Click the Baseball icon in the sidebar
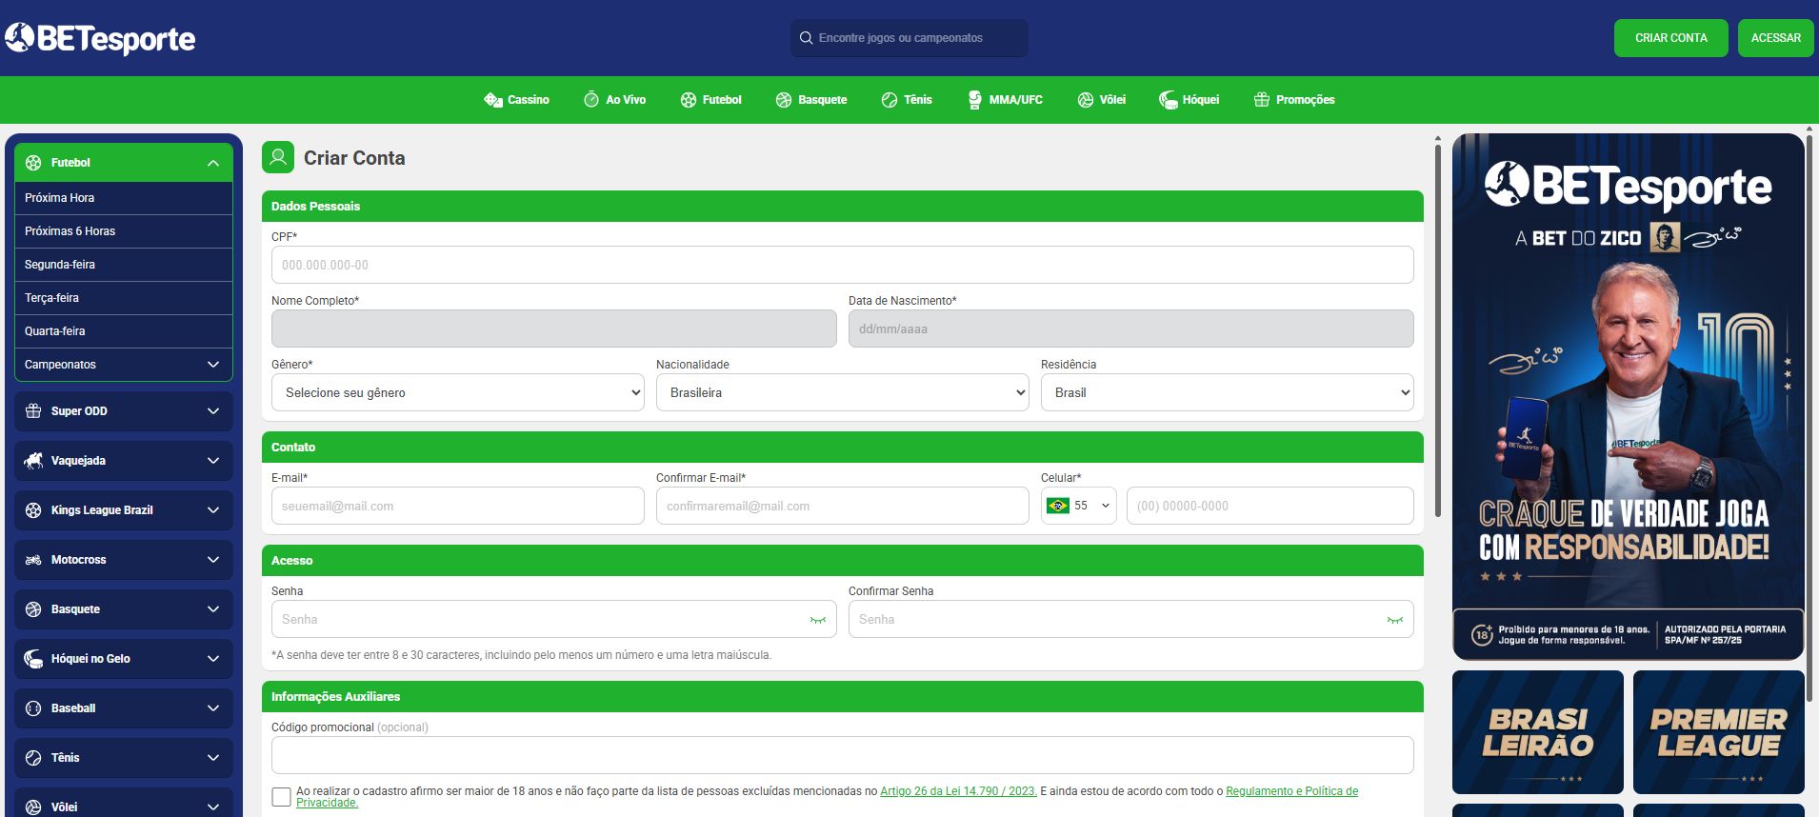Screen dimensions: 1819x817 tap(33, 708)
